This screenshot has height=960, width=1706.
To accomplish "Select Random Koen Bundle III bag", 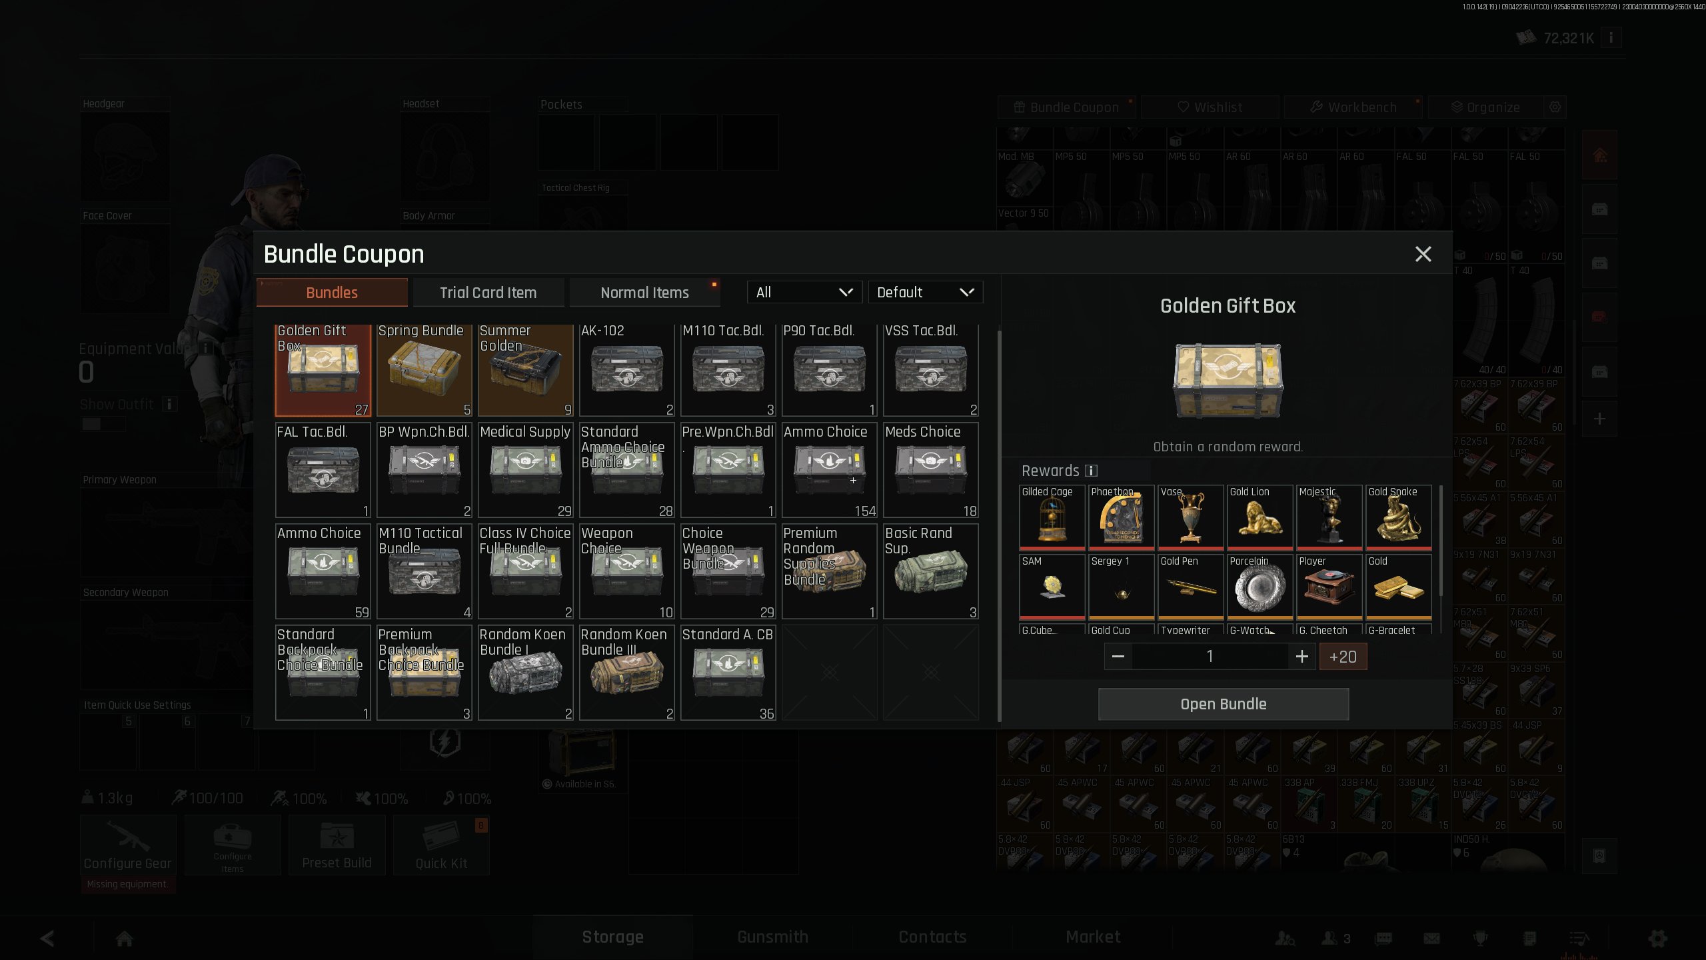I will click(x=626, y=673).
